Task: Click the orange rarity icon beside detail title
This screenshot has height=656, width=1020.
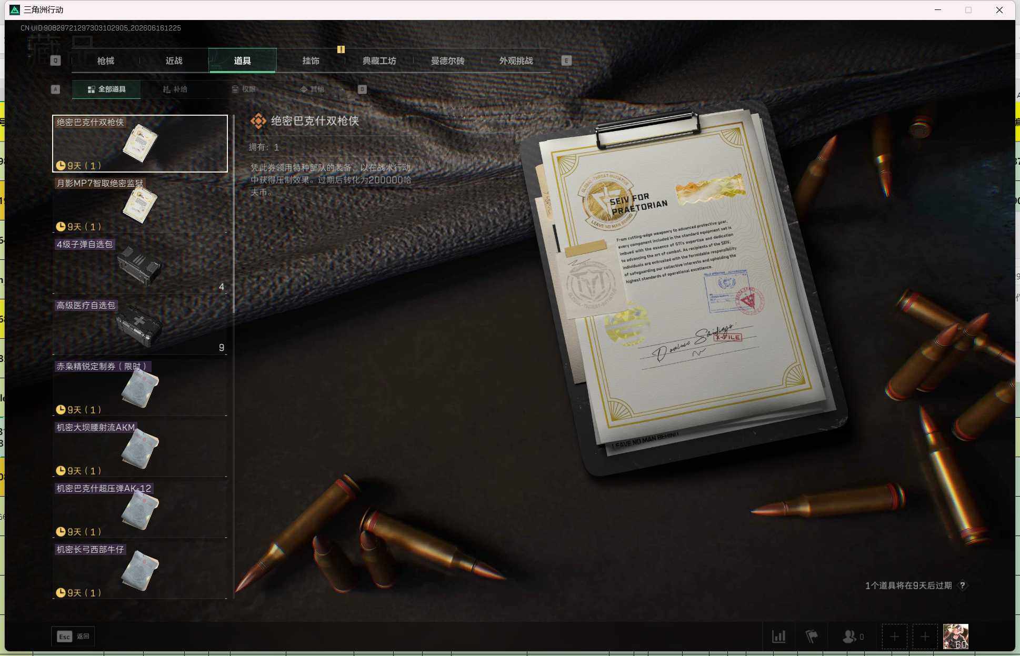Action: tap(258, 121)
